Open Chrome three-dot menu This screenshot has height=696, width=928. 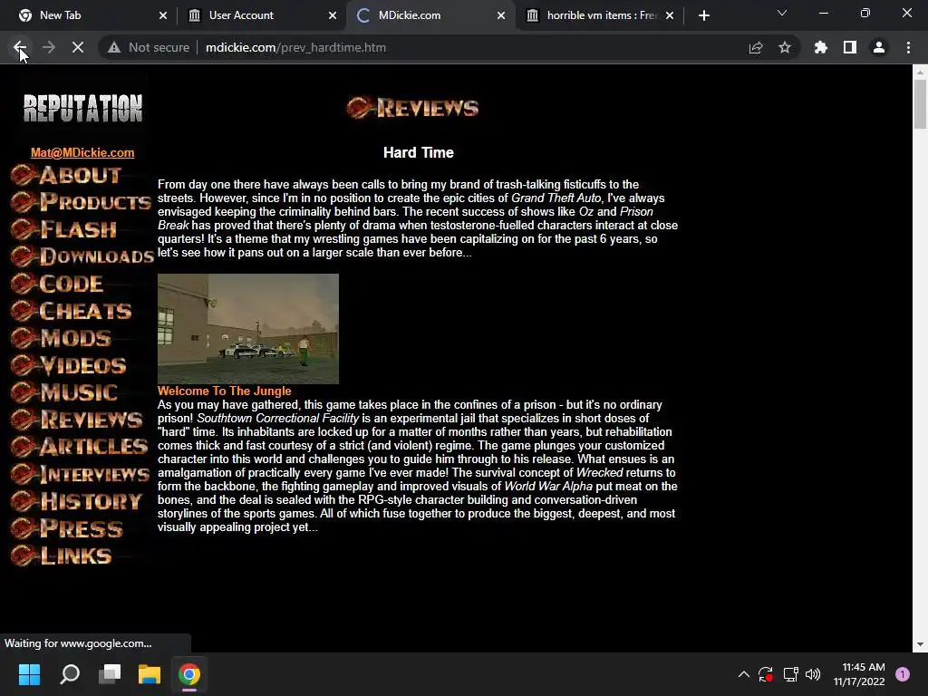pyautogui.click(x=908, y=47)
